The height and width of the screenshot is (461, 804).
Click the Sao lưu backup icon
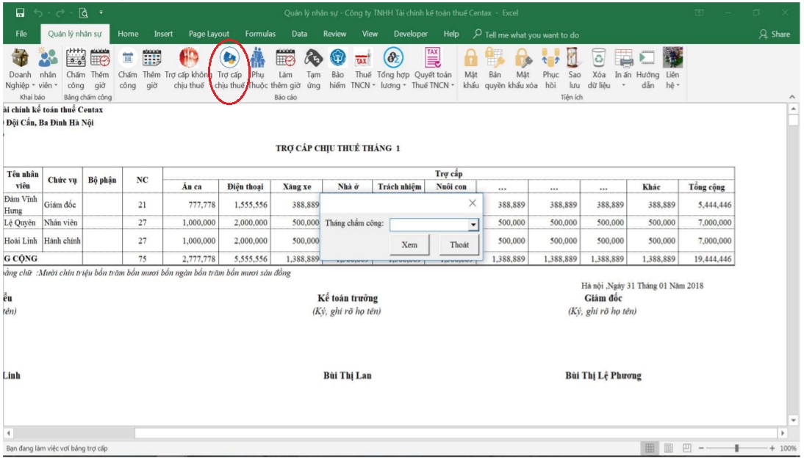[574, 59]
